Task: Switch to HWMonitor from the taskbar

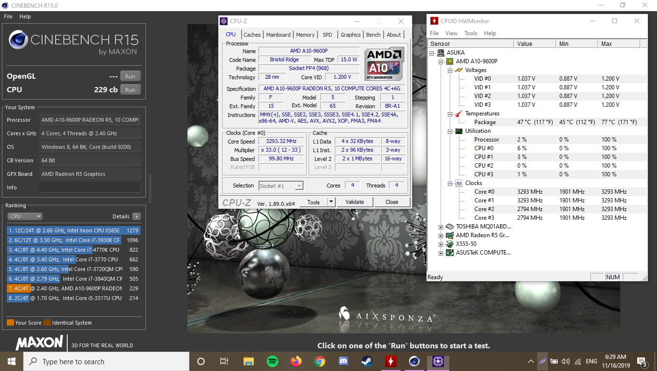Action: pyautogui.click(x=390, y=361)
